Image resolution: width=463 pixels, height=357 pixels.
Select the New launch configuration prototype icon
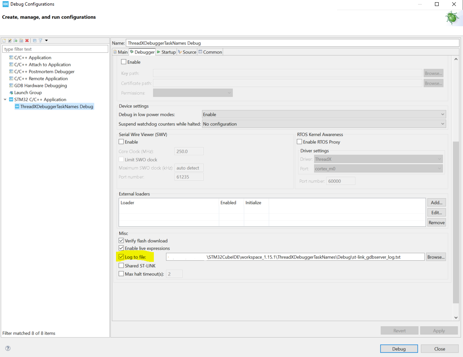[x=10, y=40]
